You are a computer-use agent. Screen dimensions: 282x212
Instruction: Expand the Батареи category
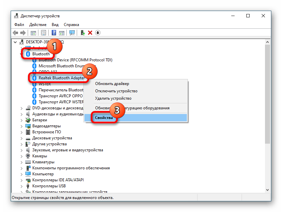pyautogui.click(x=22, y=120)
